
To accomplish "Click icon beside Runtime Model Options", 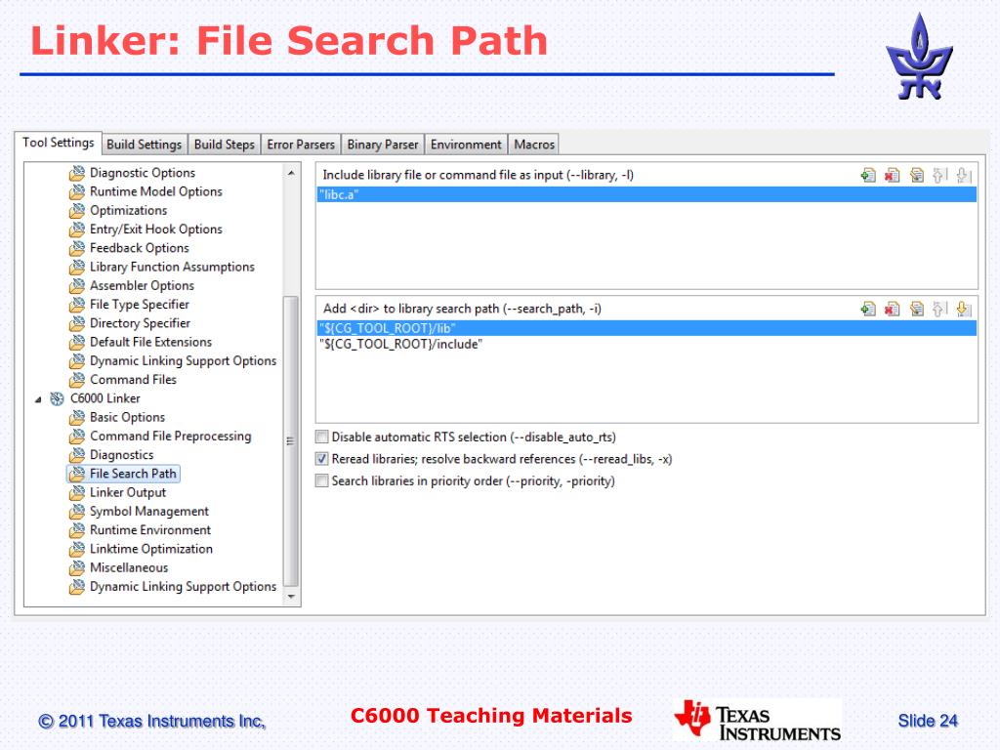I will 76,191.
